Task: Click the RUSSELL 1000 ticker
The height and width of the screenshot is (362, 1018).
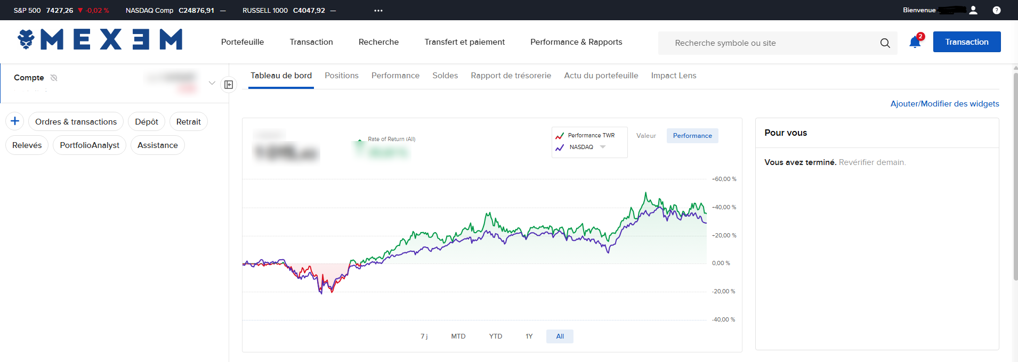Action: pyautogui.click(x=289, y=11)
